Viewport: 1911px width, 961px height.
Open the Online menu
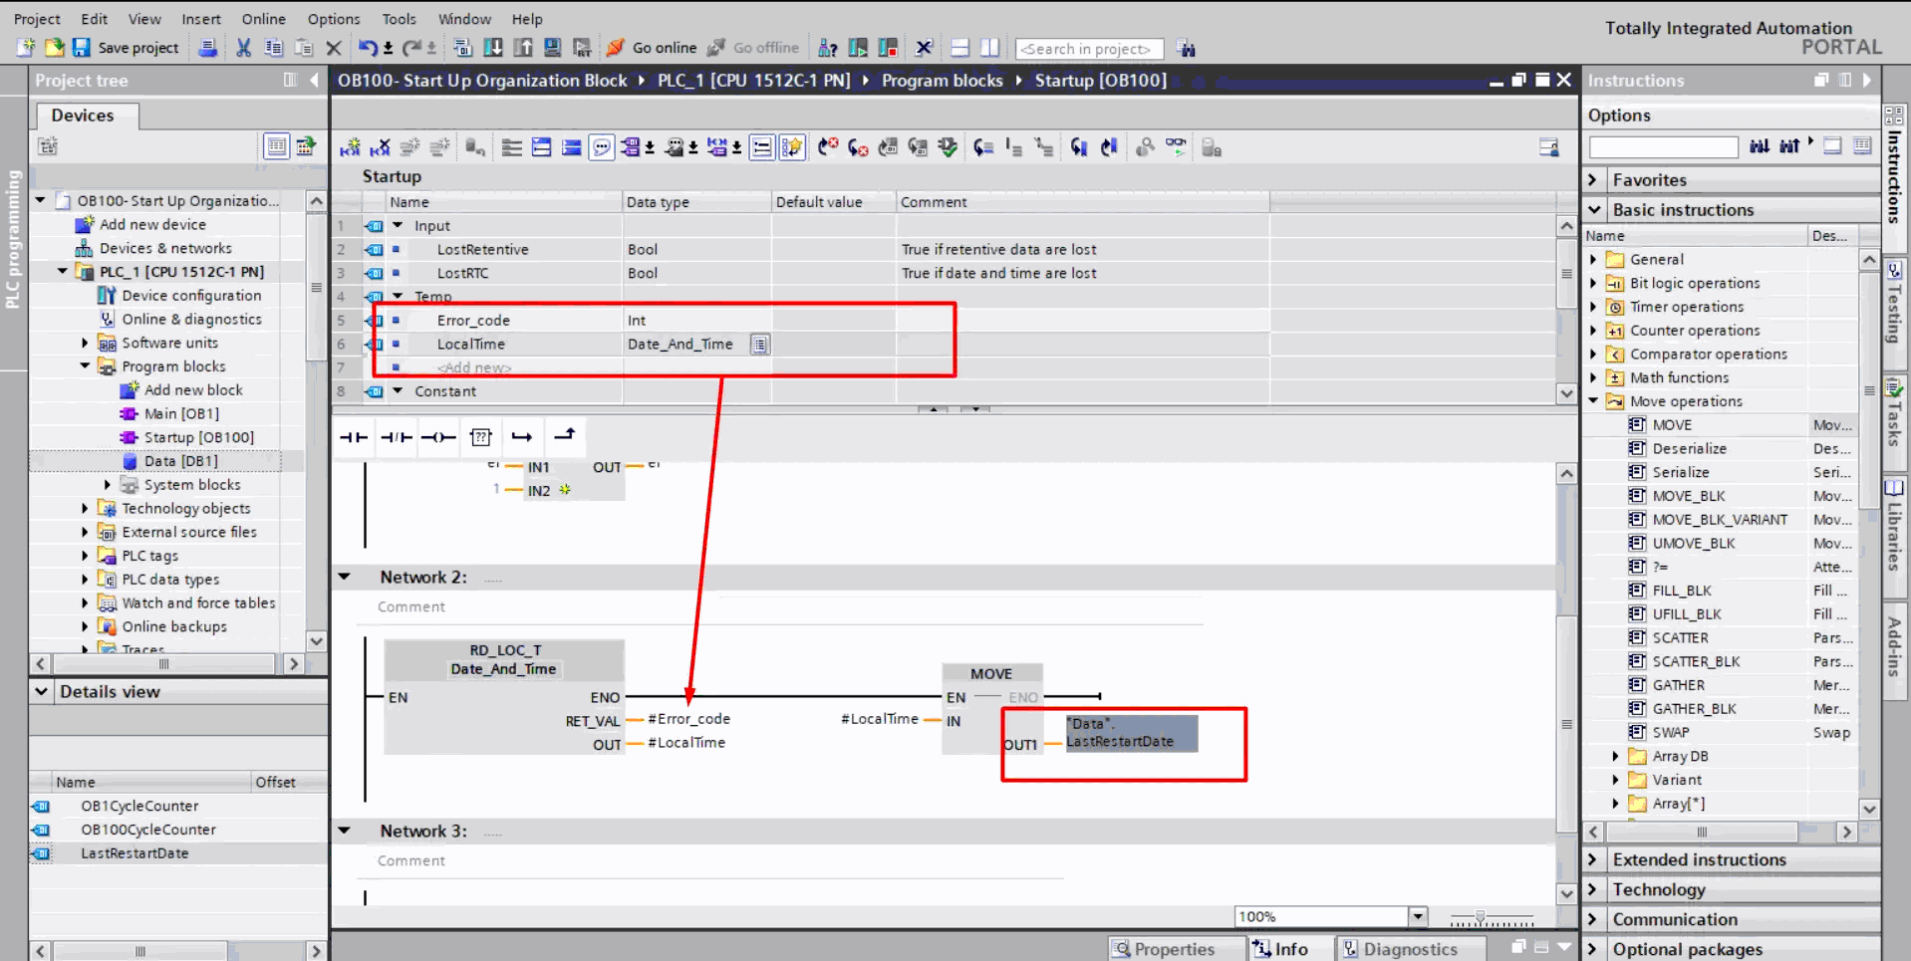264,19
